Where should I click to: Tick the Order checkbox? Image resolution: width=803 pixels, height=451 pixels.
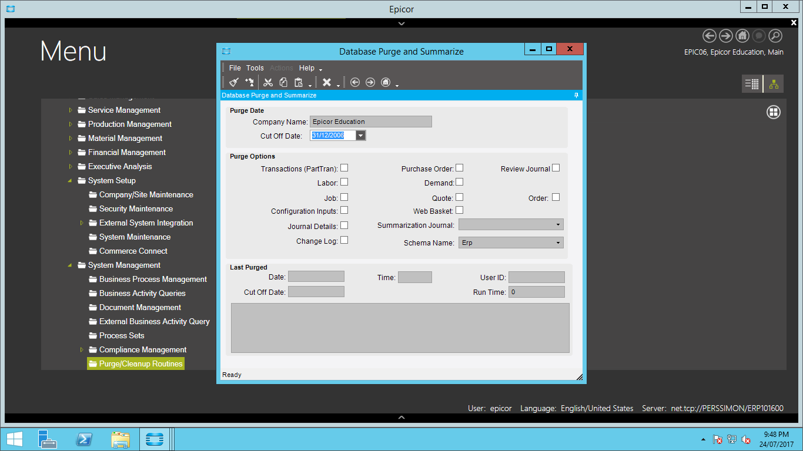tap(556, 197)
